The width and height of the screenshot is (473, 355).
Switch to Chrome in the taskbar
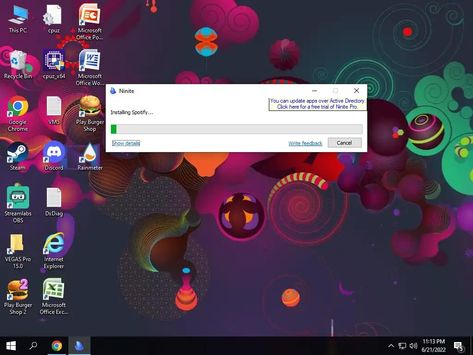click(x=56, y=346)
